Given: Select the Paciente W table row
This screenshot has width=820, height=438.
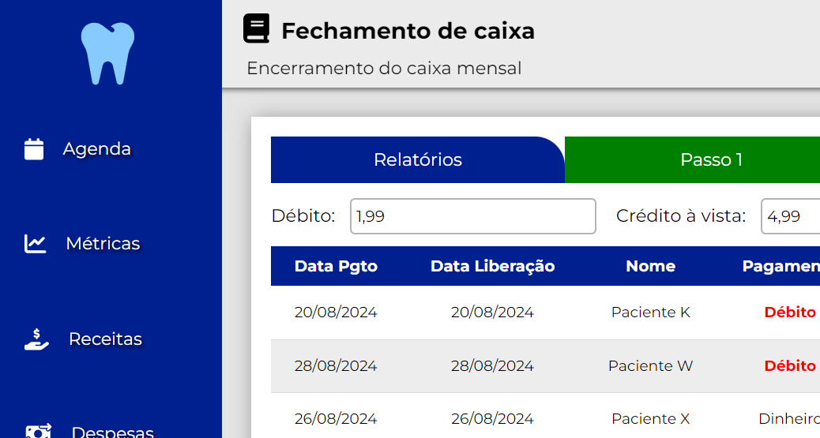Looking at the screenshot, I should [x=650, y=366].
